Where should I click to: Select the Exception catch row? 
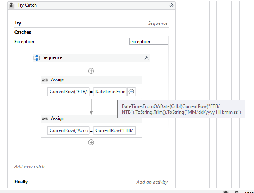pyautogui.click(x=24, y=42)
